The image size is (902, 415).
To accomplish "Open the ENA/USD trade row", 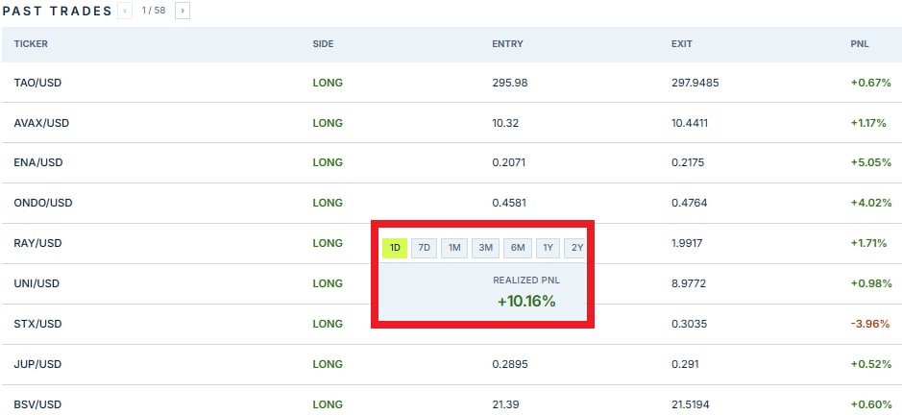I will pyautogui.click(x=451, y=163).
